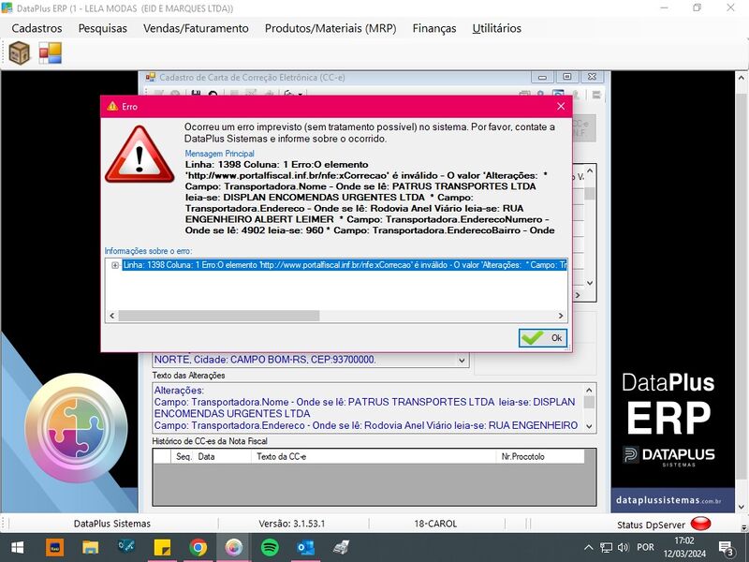
Task: Click the Versão: 3.1.53.1 status entry
Action: click(292, 524)
